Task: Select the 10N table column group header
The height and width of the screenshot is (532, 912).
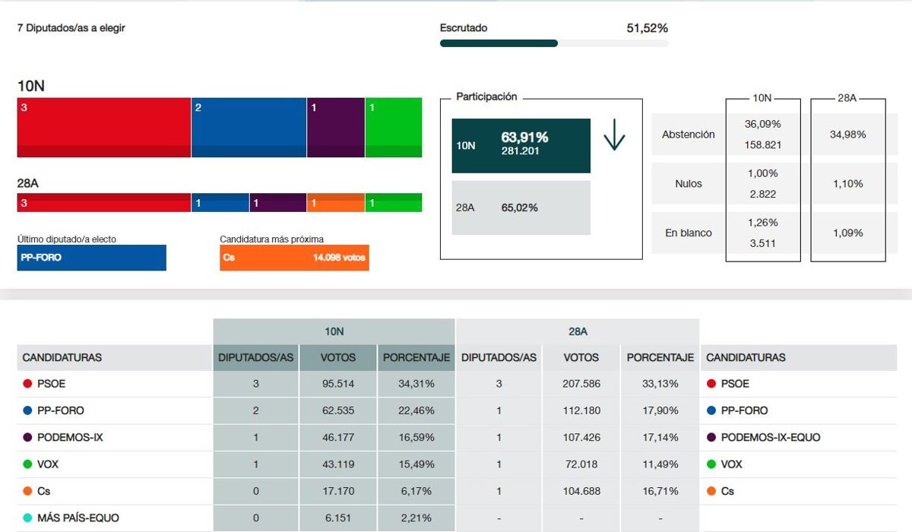Action: 334,331
